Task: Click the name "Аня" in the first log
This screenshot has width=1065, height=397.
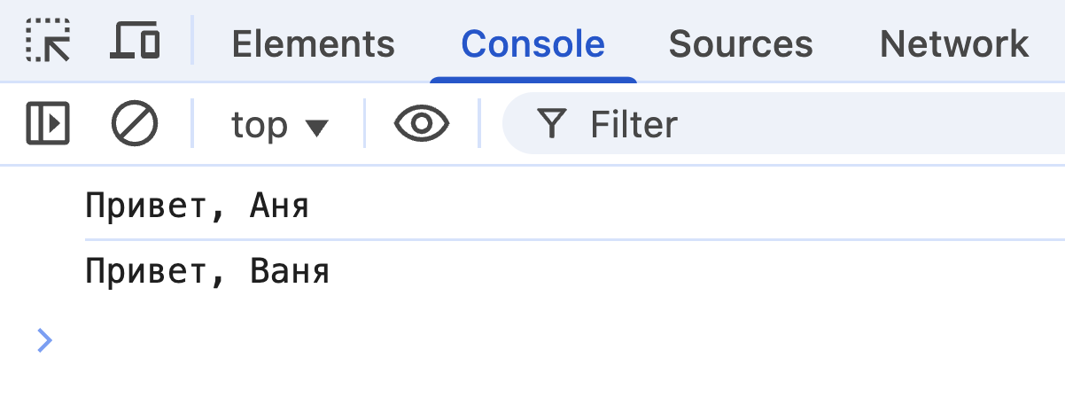Action: coord(280,206)
